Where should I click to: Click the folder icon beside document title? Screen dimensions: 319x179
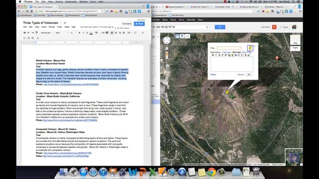click(x=65, y=23)
